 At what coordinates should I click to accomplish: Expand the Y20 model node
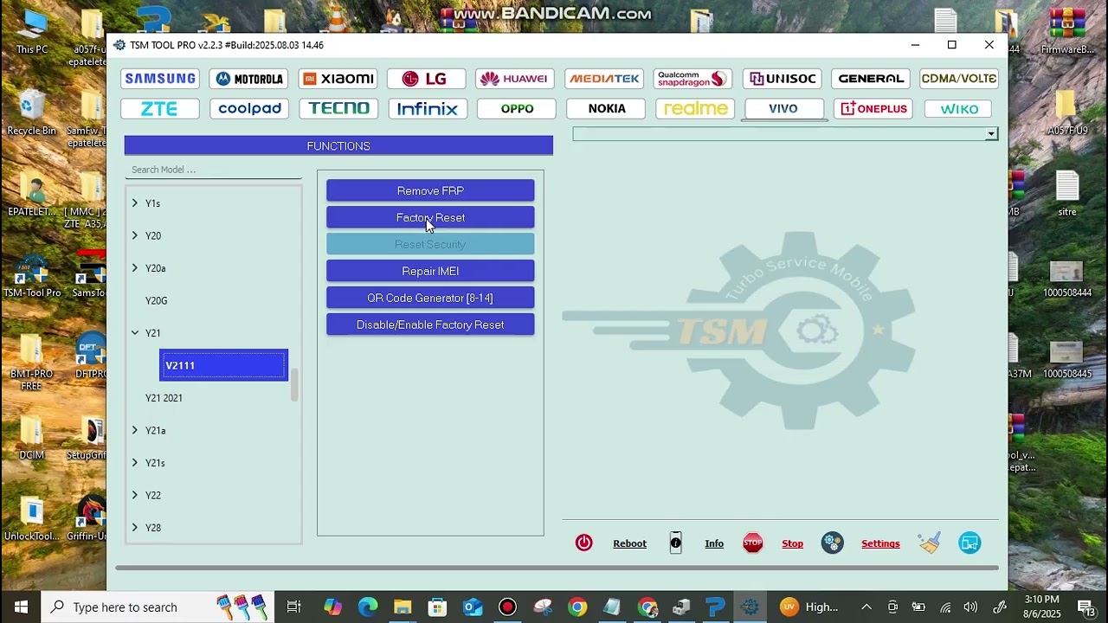click(x=135, y=235)
